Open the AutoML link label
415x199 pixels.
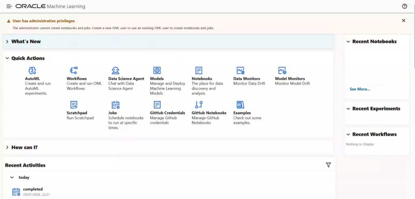coord(32,79)
